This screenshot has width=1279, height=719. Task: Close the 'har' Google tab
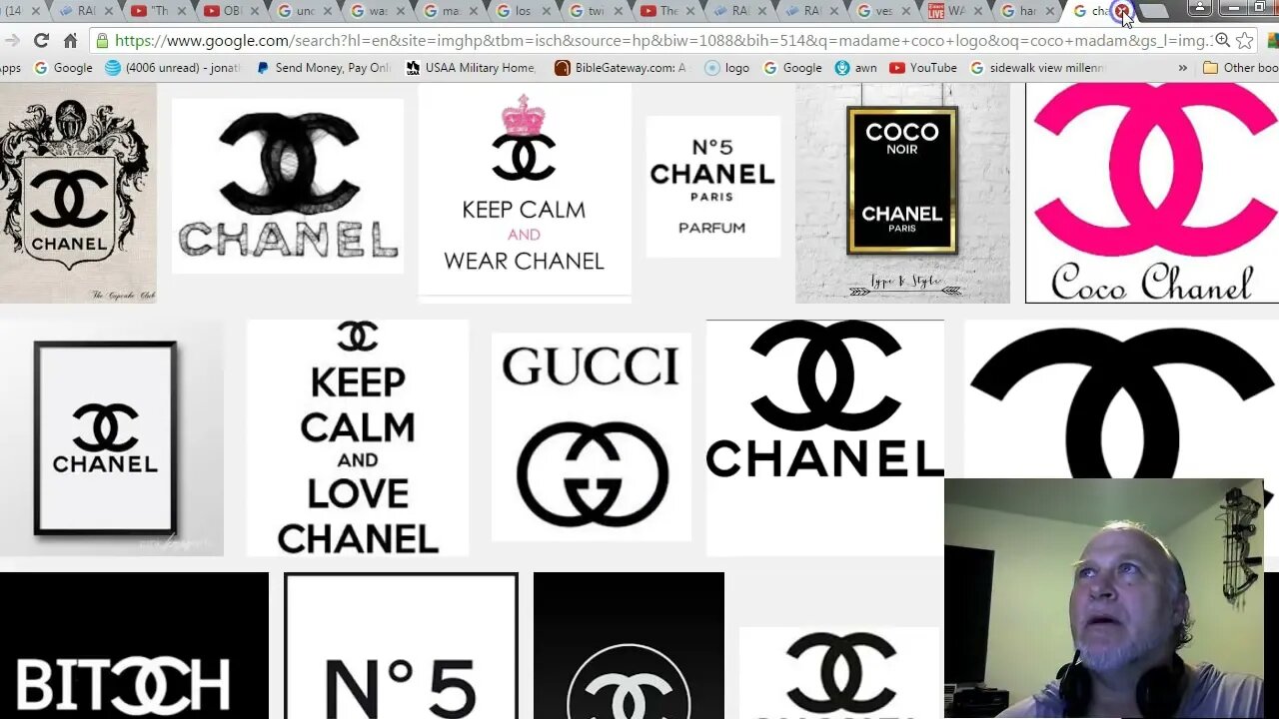pos(1050,11)
